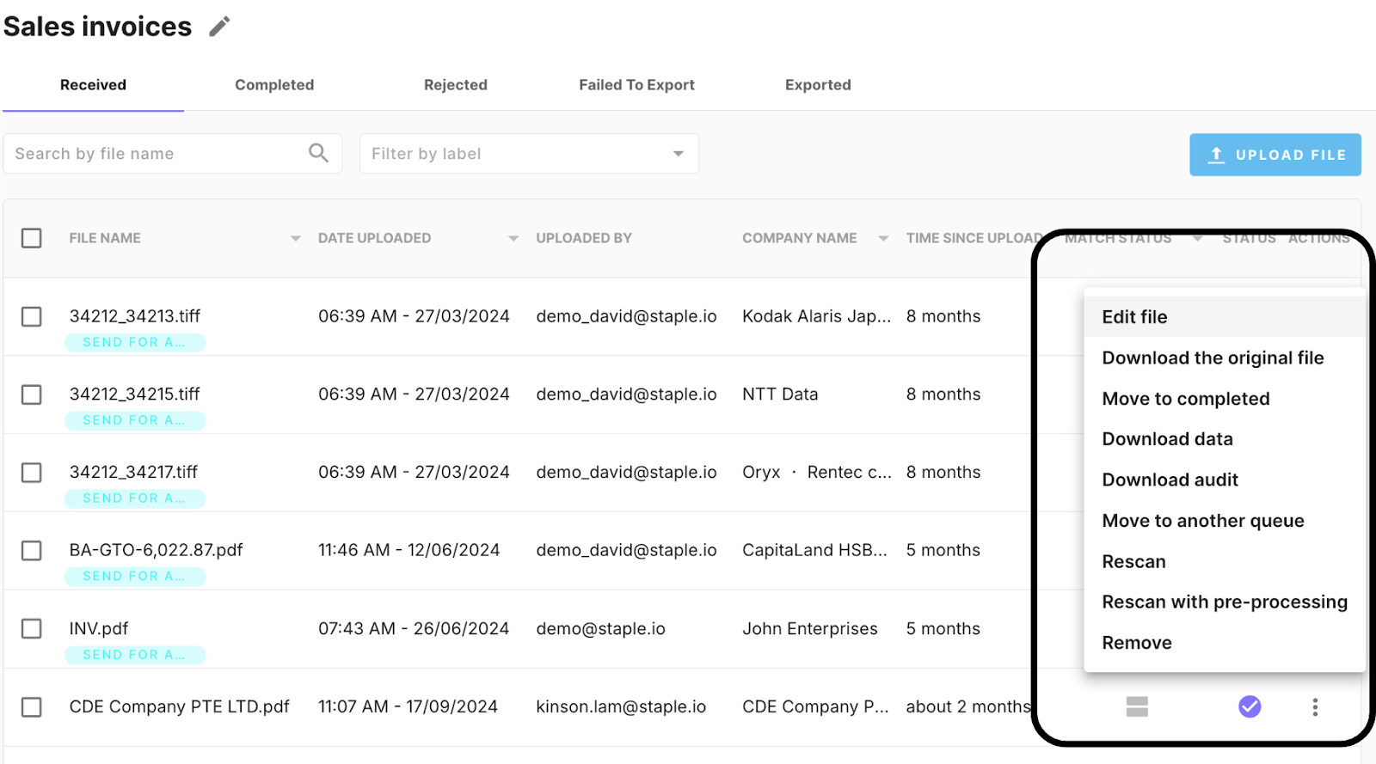Click the Date Uploaded column sort arrow
This screenshot has height=764, width=1376.
pos(513,238)
